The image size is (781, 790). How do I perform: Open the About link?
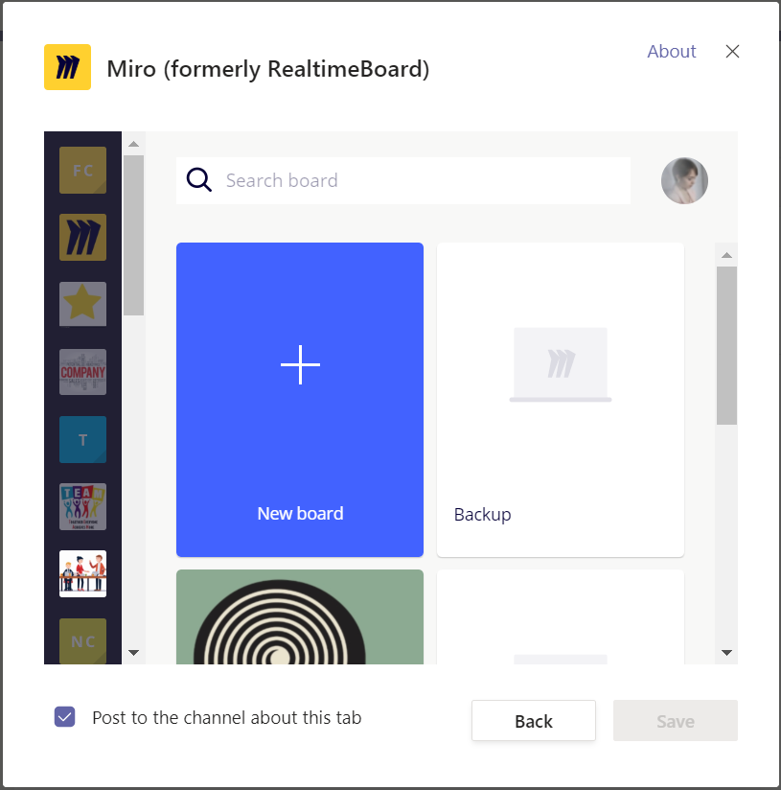pyautogui.click(x=671, y=52)
